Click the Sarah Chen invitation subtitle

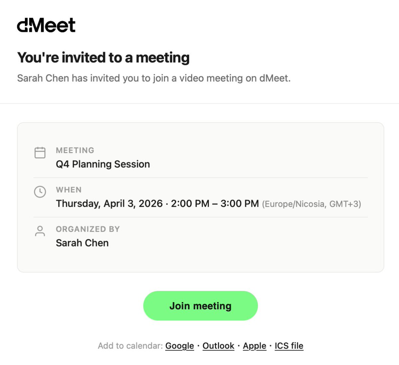(154, 78)
